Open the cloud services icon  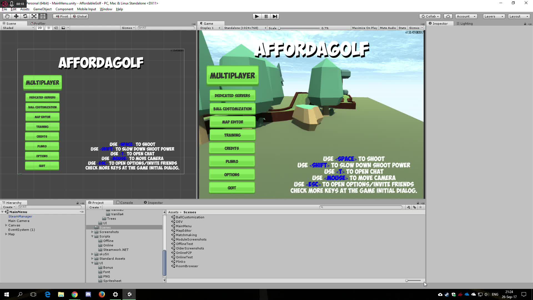448,16
